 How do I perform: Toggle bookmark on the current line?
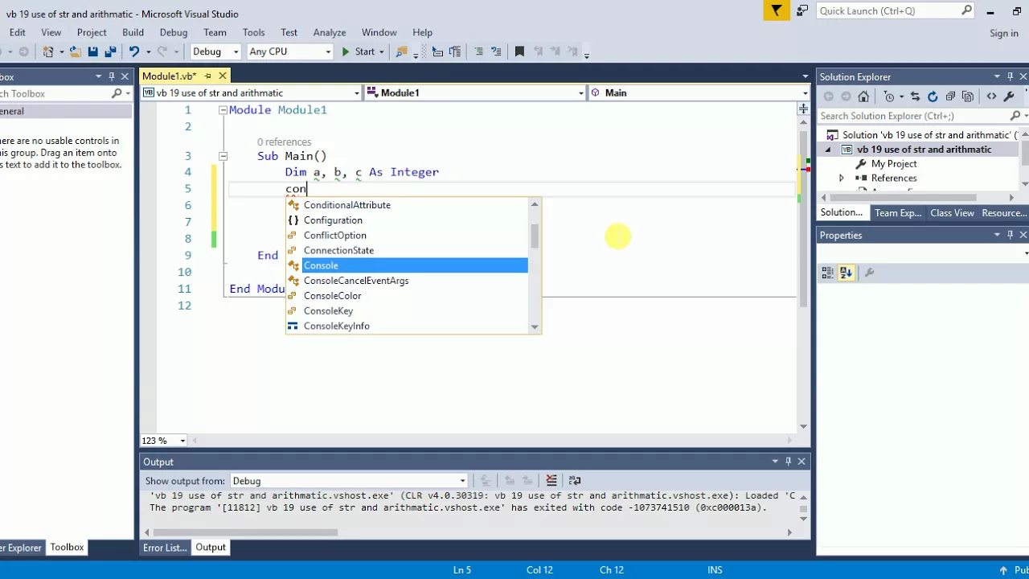519,51
